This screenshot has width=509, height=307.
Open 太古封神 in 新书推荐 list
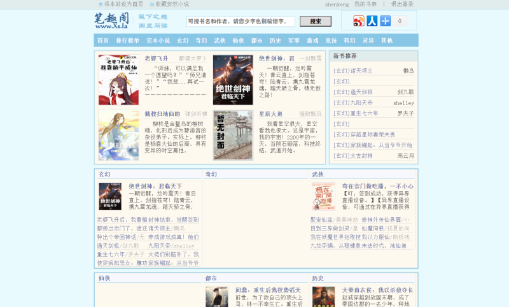361,156
